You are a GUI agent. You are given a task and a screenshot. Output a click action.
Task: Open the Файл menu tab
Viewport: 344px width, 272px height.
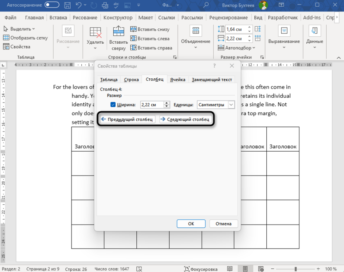click(x=10, y=18)
